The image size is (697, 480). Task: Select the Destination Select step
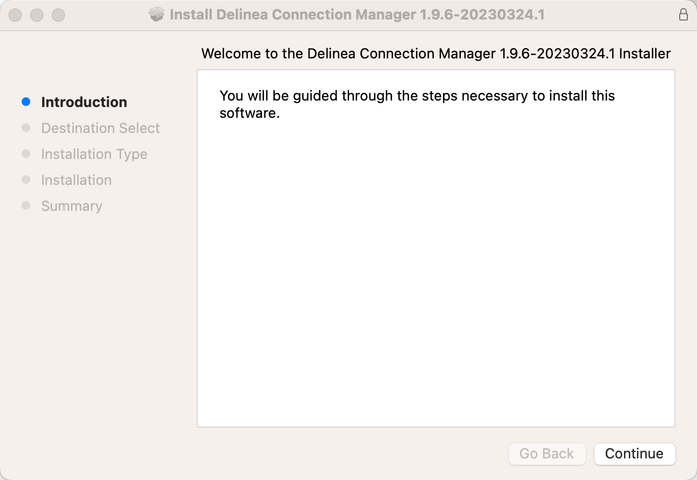[x=100, y=128]
